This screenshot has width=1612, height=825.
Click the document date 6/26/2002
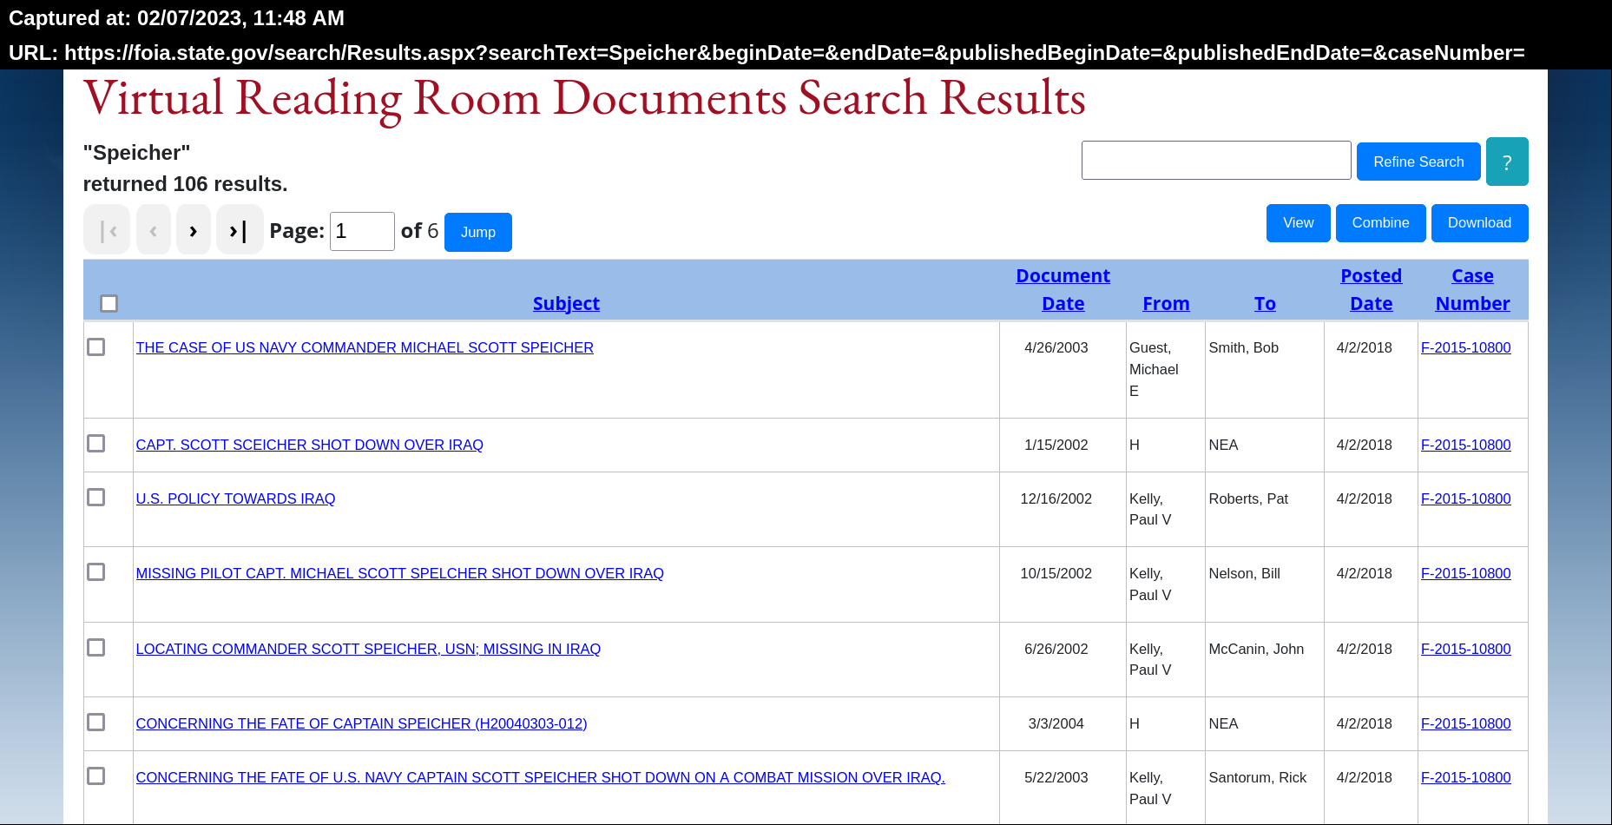click(1056, 649)
